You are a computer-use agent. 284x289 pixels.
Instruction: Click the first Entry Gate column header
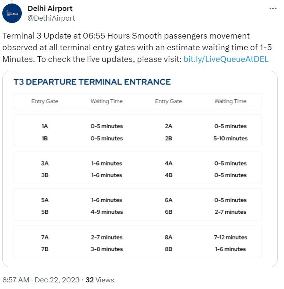click(x=45, y=101)
